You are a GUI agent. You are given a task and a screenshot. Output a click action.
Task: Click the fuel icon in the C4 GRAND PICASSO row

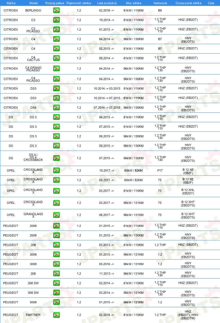coord(56,68)
